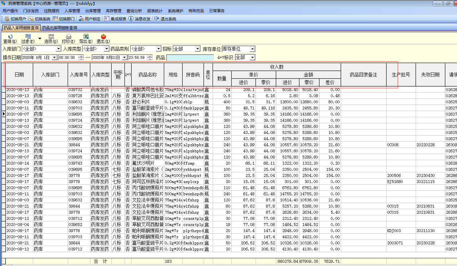Image resolution: width=457 pixels, height=266 pixels.
Task: Select the 阿司匹林肠溶片 drug name cell
Action: [148, 181]
